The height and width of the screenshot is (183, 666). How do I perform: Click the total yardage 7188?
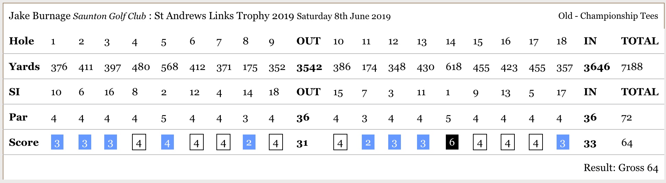pyautogui.click(x=632, y=67)
